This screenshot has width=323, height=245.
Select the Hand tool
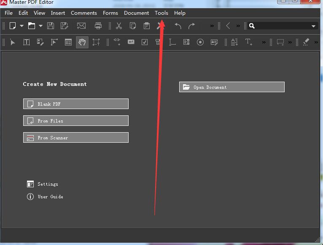tap(82, 42)
